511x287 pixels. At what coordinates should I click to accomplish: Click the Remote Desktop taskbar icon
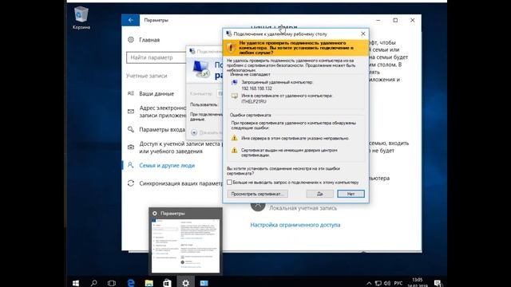pos(204,283)
